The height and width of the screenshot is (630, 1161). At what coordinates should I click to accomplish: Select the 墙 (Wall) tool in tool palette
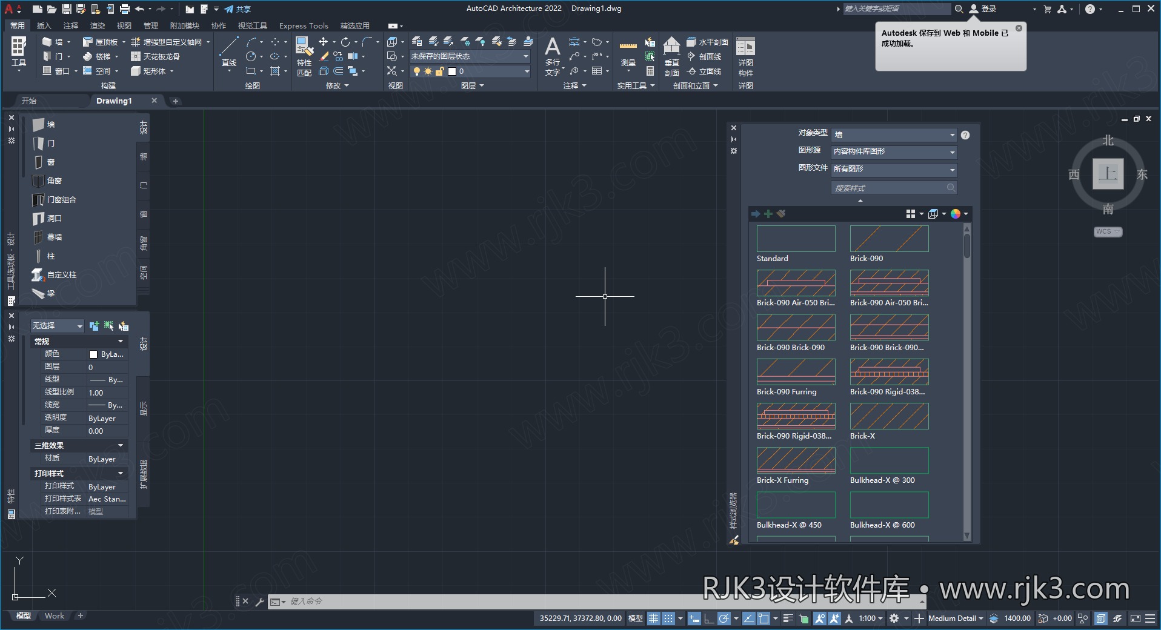[x=44, y=124]
